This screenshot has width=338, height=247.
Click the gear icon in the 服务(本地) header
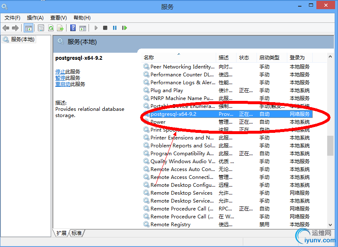(61, 42)
